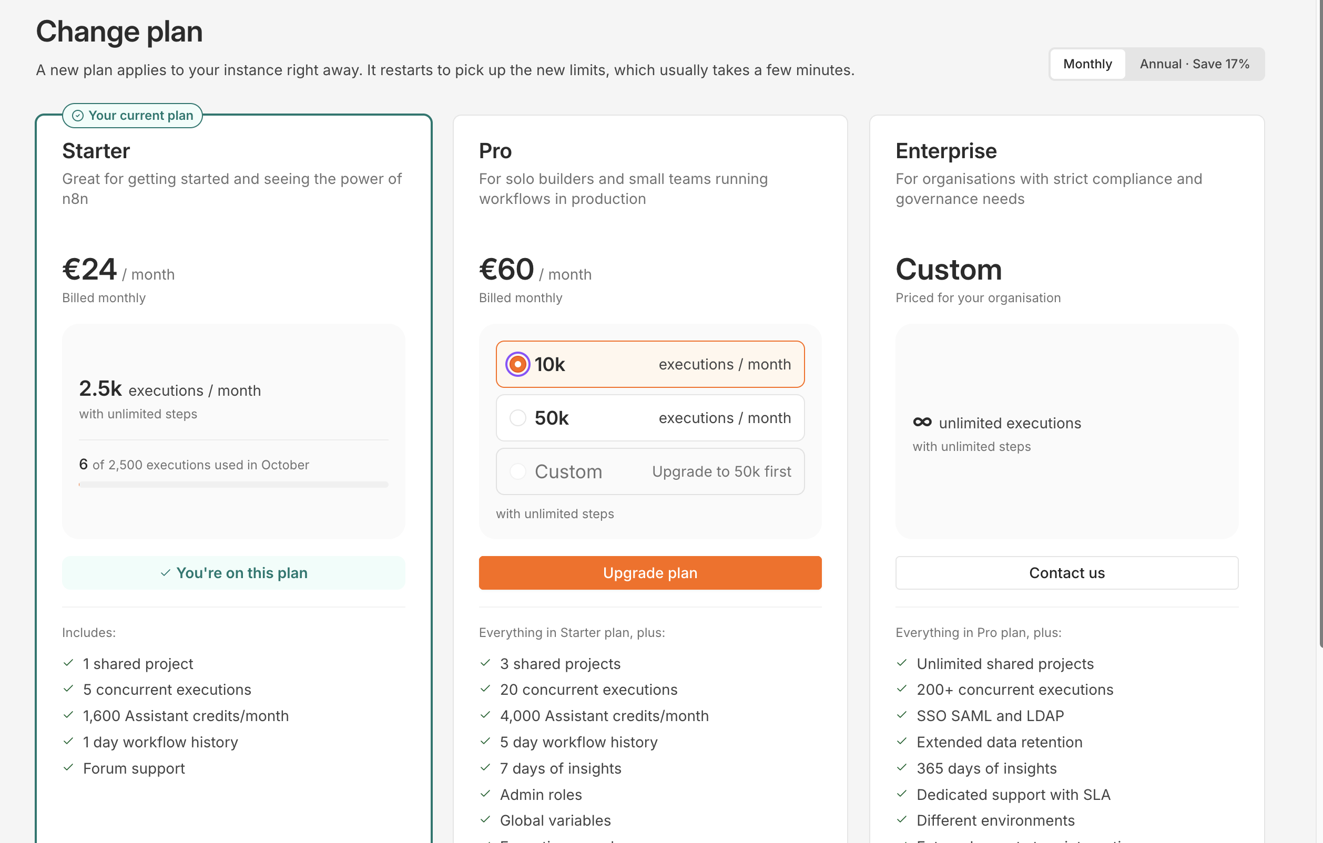Click checkmark next to 1 day workflow history
Image resolution: width=1323 pixels, height=843 pixels.
click(69, 742)
